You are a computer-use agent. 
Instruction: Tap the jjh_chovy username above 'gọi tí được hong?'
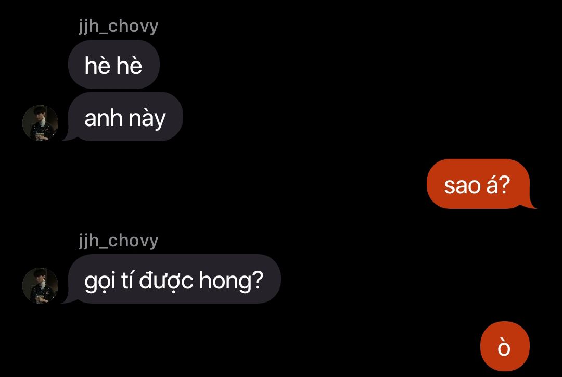point(118,241)
